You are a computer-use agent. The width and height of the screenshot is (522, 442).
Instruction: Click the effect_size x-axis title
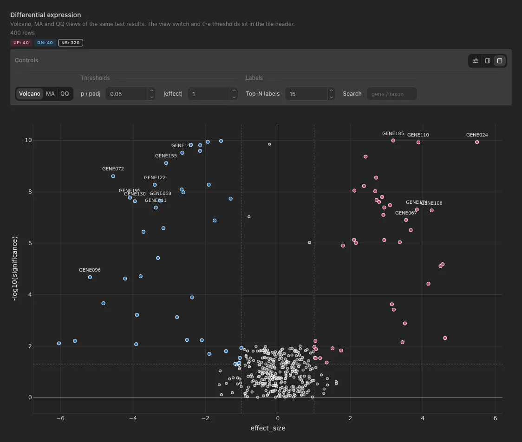(268, 429)
